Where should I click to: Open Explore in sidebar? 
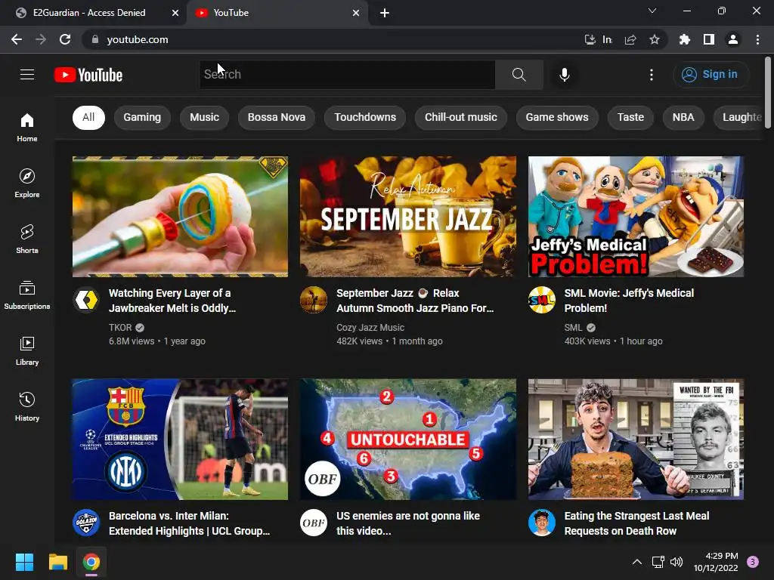coord(27,183)
